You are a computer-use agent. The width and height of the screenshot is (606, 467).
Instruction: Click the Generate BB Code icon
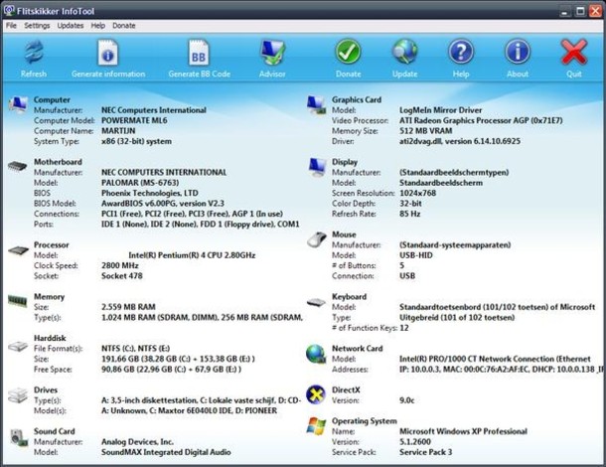199,53
